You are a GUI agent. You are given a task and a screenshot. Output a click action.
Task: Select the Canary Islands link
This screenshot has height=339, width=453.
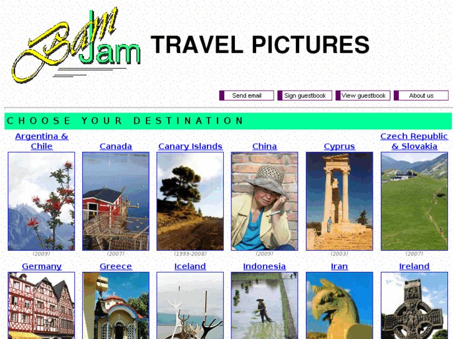(x=191, y=146)
